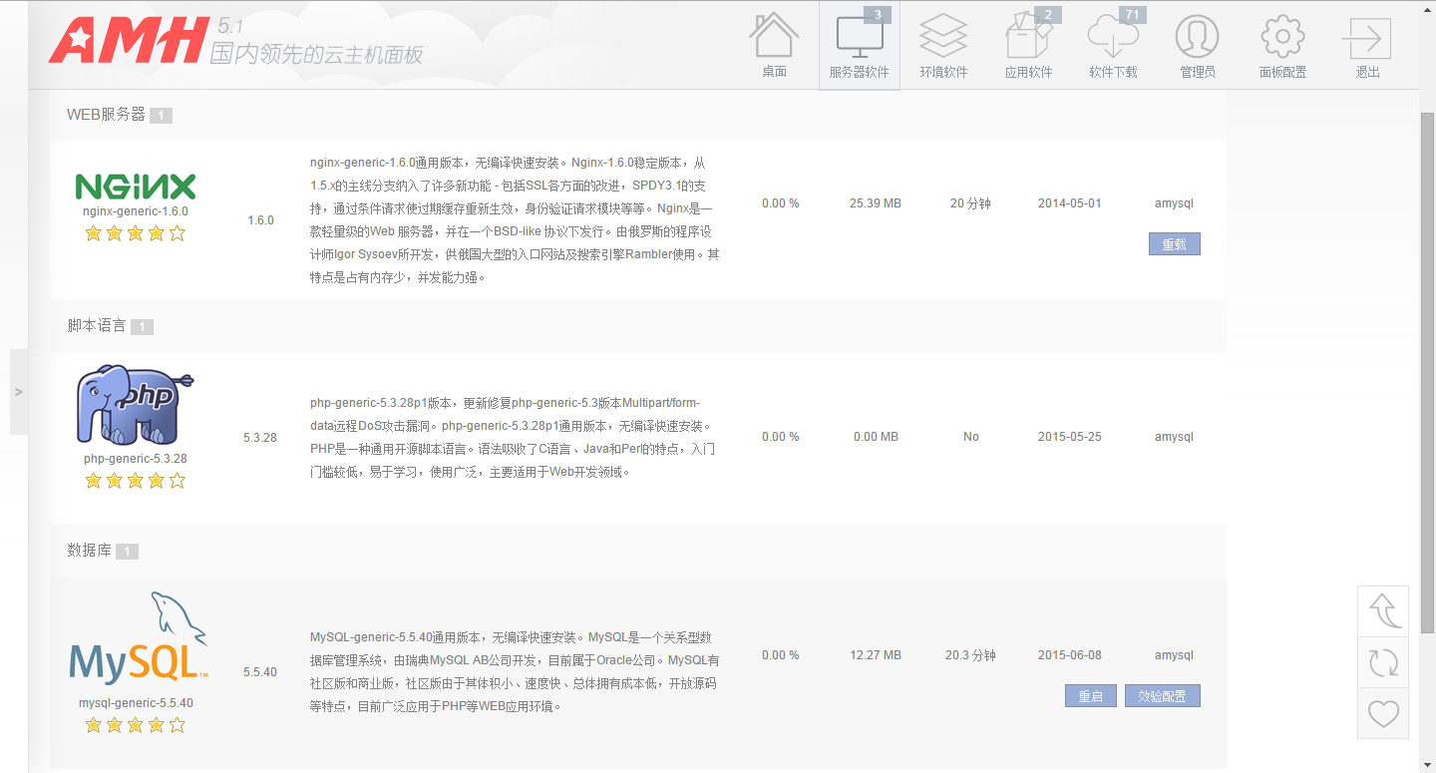Open the 管理员 user icon
The width and height of the screenshot is (1436, 773).
point(1197,38)
